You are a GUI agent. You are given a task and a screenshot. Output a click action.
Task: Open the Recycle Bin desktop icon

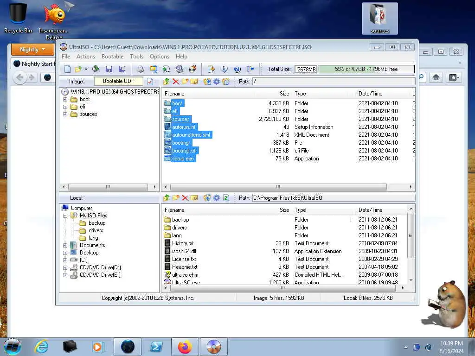click(18, 17)
